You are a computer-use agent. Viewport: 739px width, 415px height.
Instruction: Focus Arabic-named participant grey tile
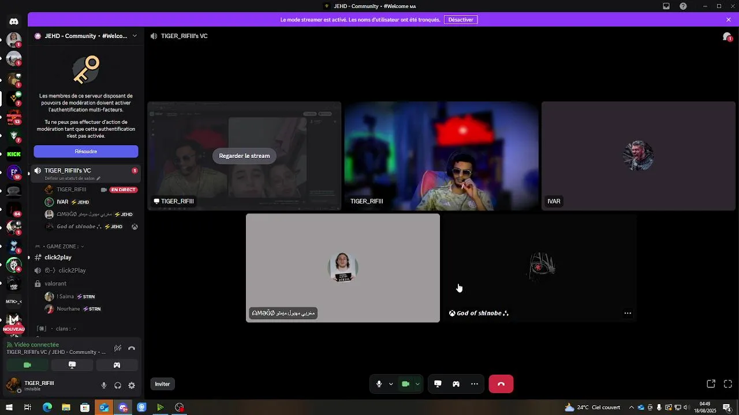click(x=343, y=268)
